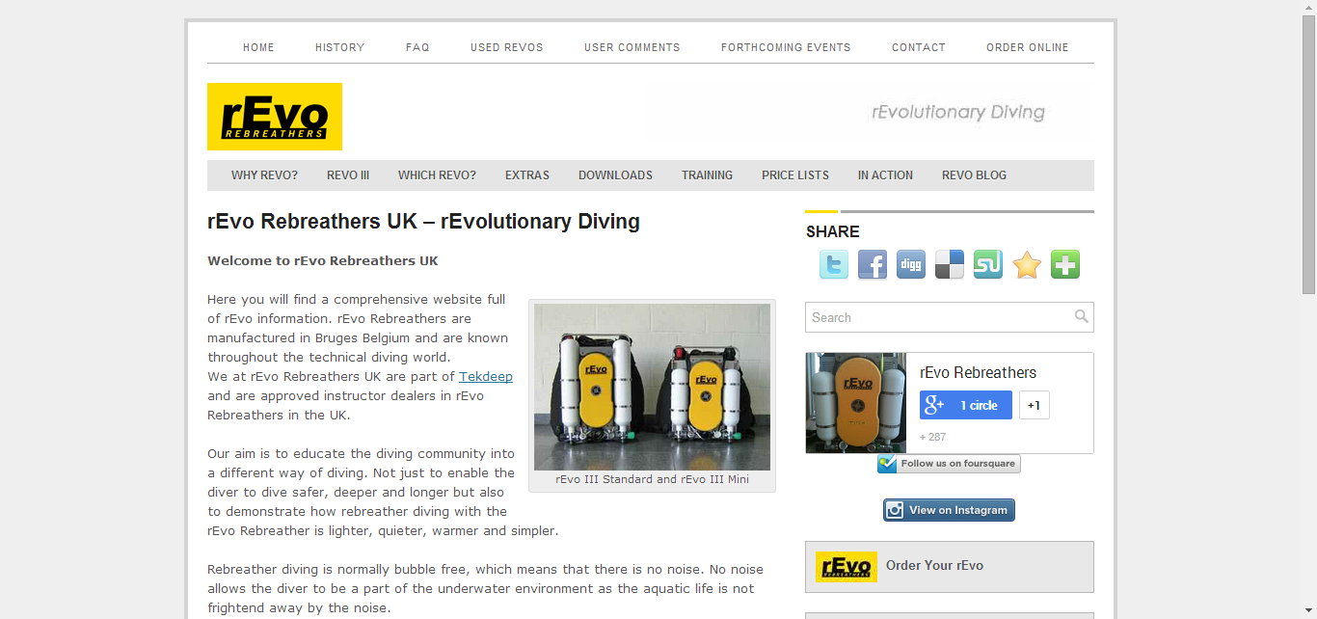Click the rEvo Rebreathers Google+ page name
Screen dimensions: 1317x619
(978, 372)
